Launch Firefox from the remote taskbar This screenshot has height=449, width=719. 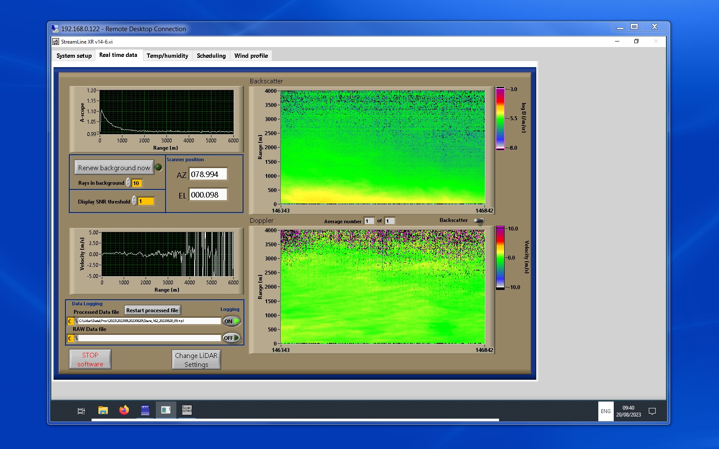(x=124, y=411)
